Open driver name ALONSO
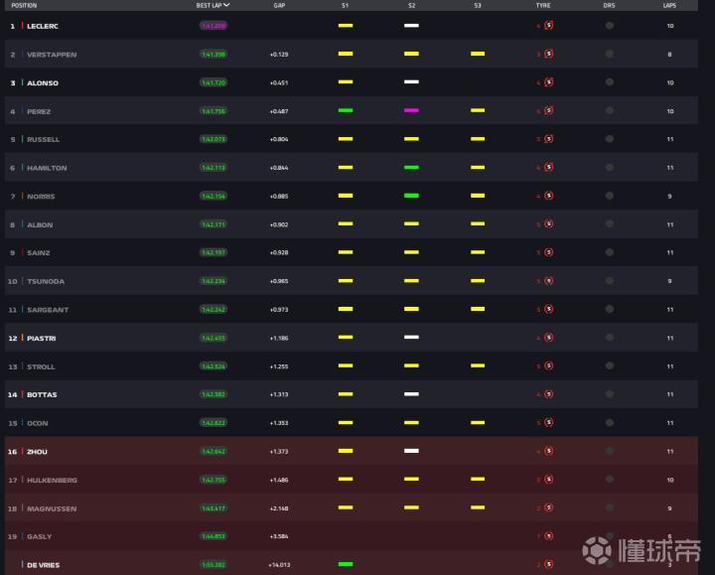Screen dimensions: 715x575 [x=42, y=82]
